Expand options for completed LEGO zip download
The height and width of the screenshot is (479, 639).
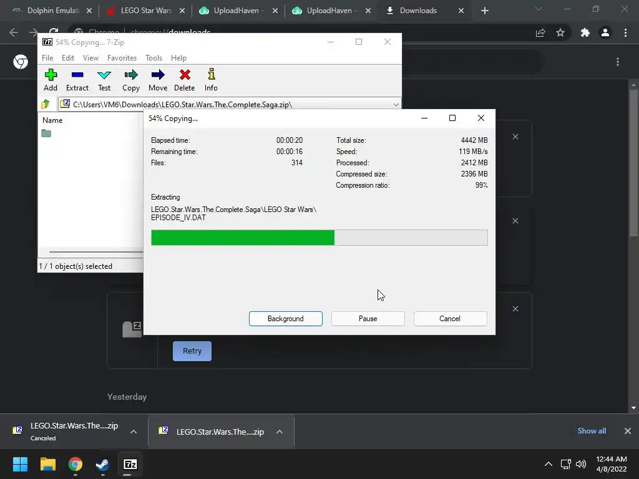pyautogui.click(x=279, y=432)
